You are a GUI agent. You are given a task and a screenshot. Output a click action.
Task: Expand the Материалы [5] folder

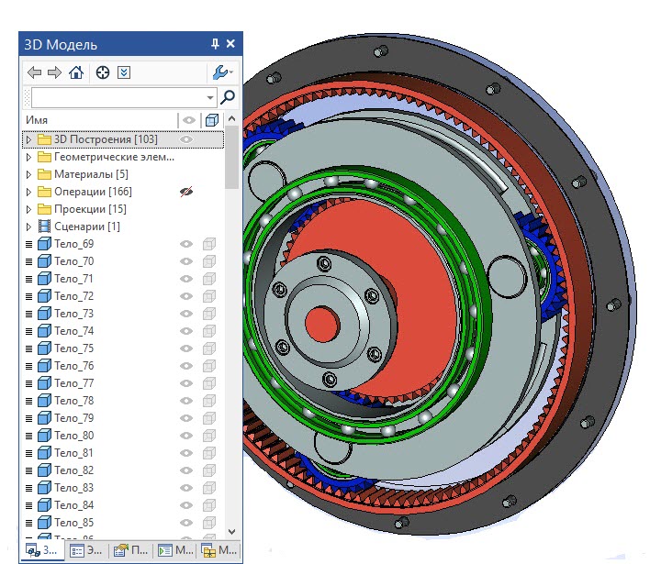coord(28,174)
